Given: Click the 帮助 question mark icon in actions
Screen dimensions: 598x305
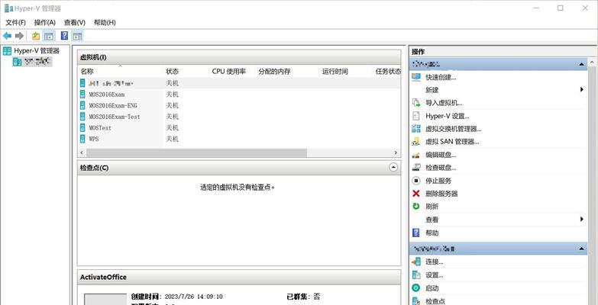Looking at the screenshot, I should (x=416, y=233).
